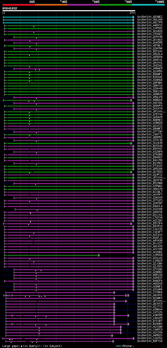Viewport: 167px width, 348px height.
Task: Click the cyan ~100% legend color bar
Action: click(x=148, y=5)
